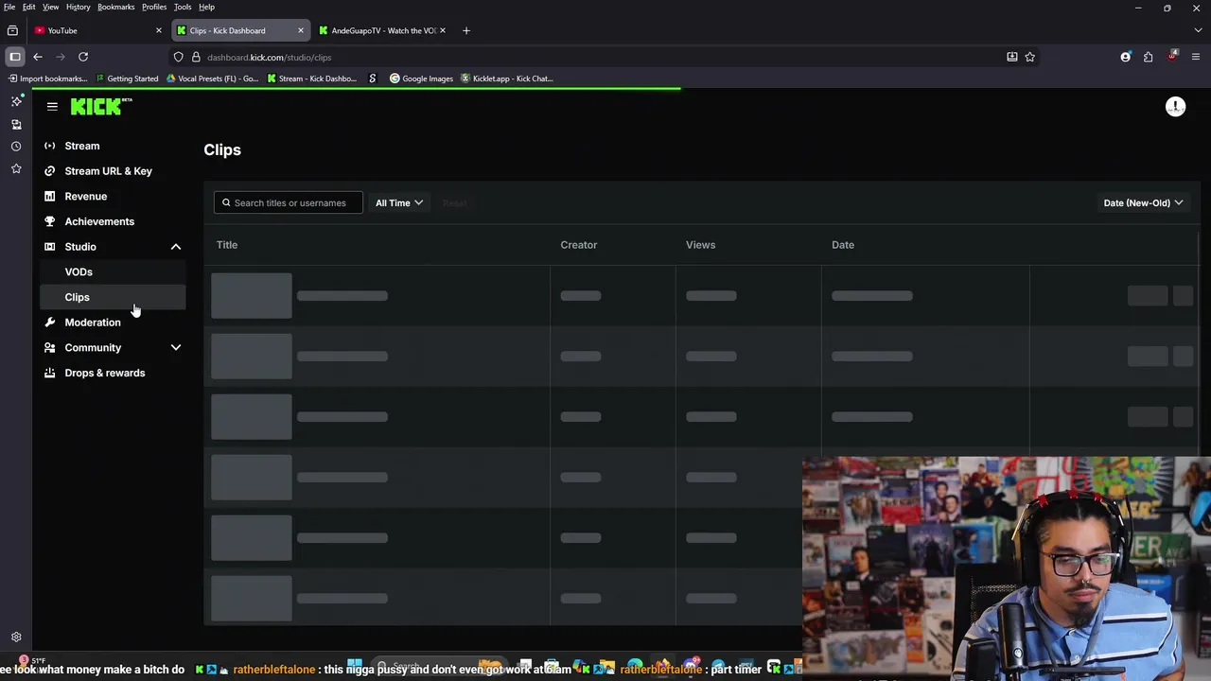Open sidebar settings gear icon
Screen dimensions: 1211x681
point(16,637)
